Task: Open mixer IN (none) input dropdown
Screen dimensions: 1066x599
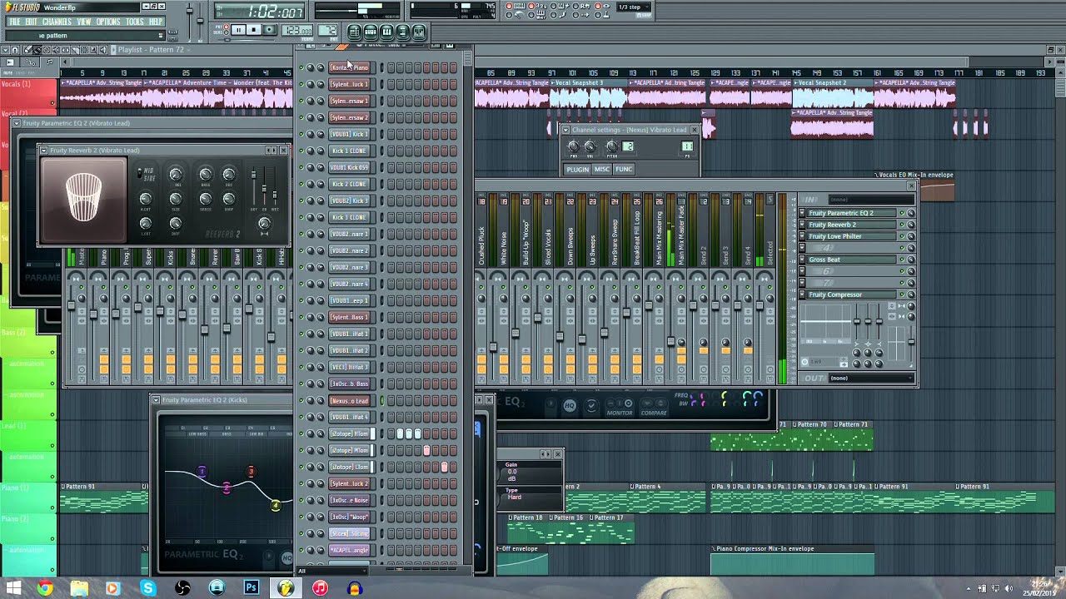Action: click(872, 199)
